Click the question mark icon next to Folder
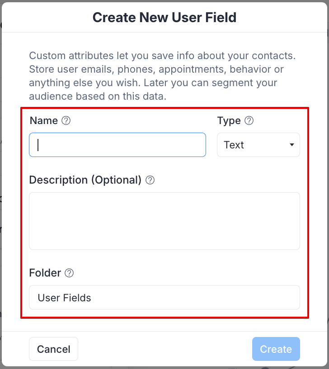The height and width of the screenshot is (369, 329). pos(69,273)
